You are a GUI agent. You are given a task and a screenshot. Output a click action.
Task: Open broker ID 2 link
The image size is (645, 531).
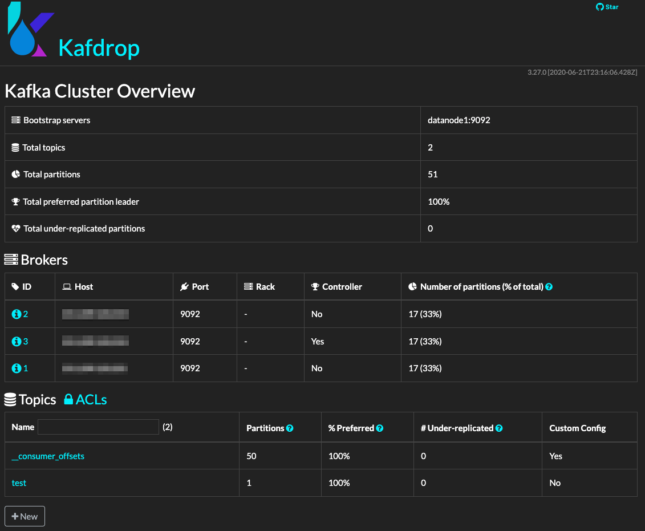click(x=26, y=314)
